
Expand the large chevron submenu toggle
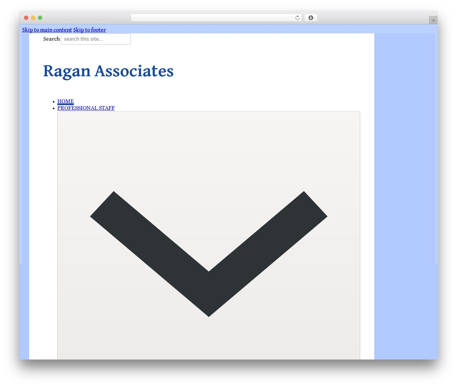(x=209, y=236)
